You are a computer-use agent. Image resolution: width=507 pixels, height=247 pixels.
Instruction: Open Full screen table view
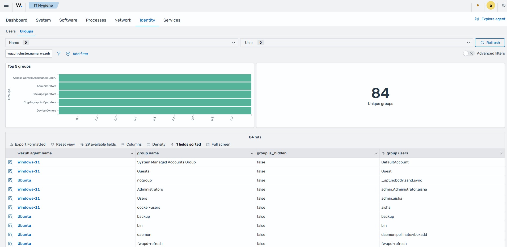[x=218, y=144]
